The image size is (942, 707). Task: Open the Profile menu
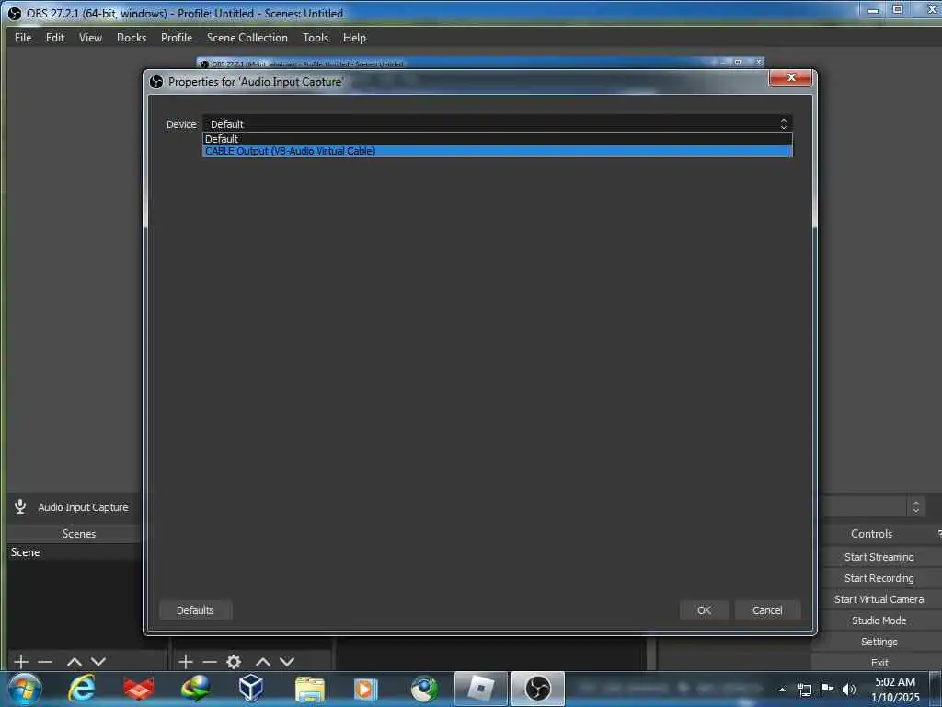click(177, 38)
